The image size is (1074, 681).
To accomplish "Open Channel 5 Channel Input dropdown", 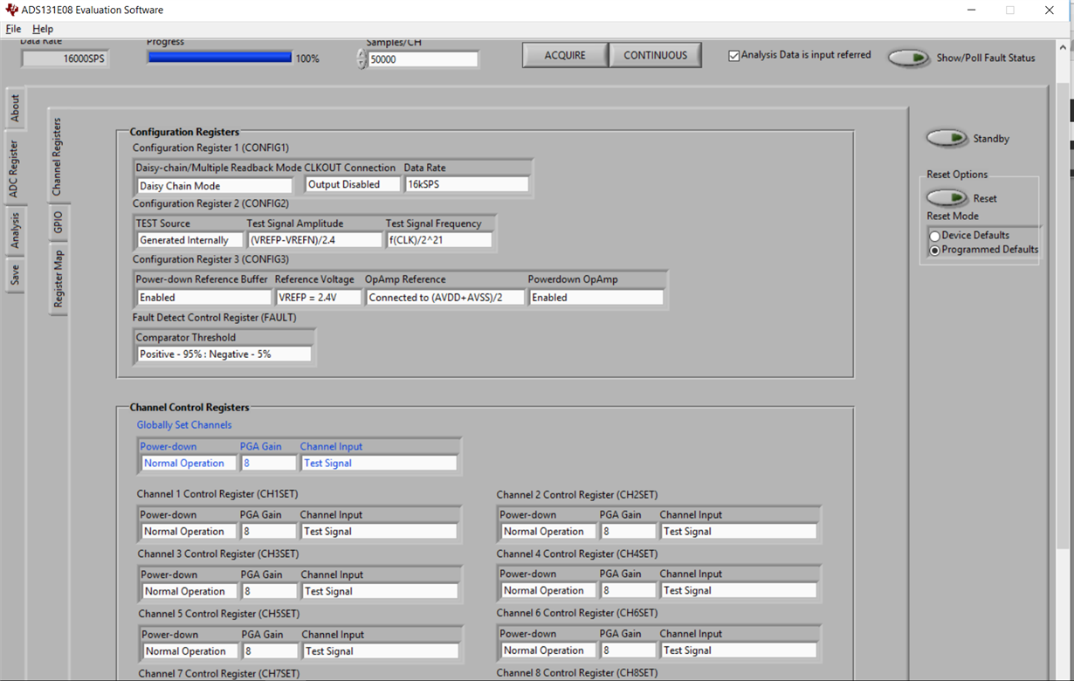I will click(x=381, y=651).
